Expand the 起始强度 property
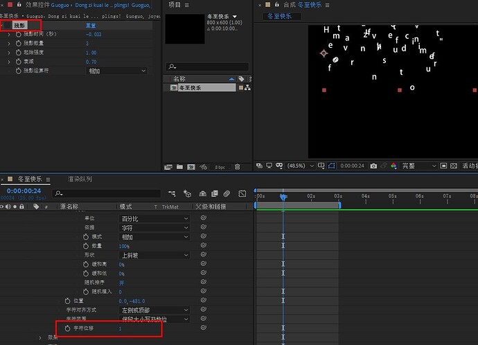478x345 pixels. tap(9, 53)
